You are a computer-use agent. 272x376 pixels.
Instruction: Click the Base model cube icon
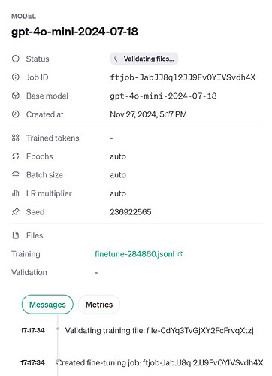[x=16, y=96]
